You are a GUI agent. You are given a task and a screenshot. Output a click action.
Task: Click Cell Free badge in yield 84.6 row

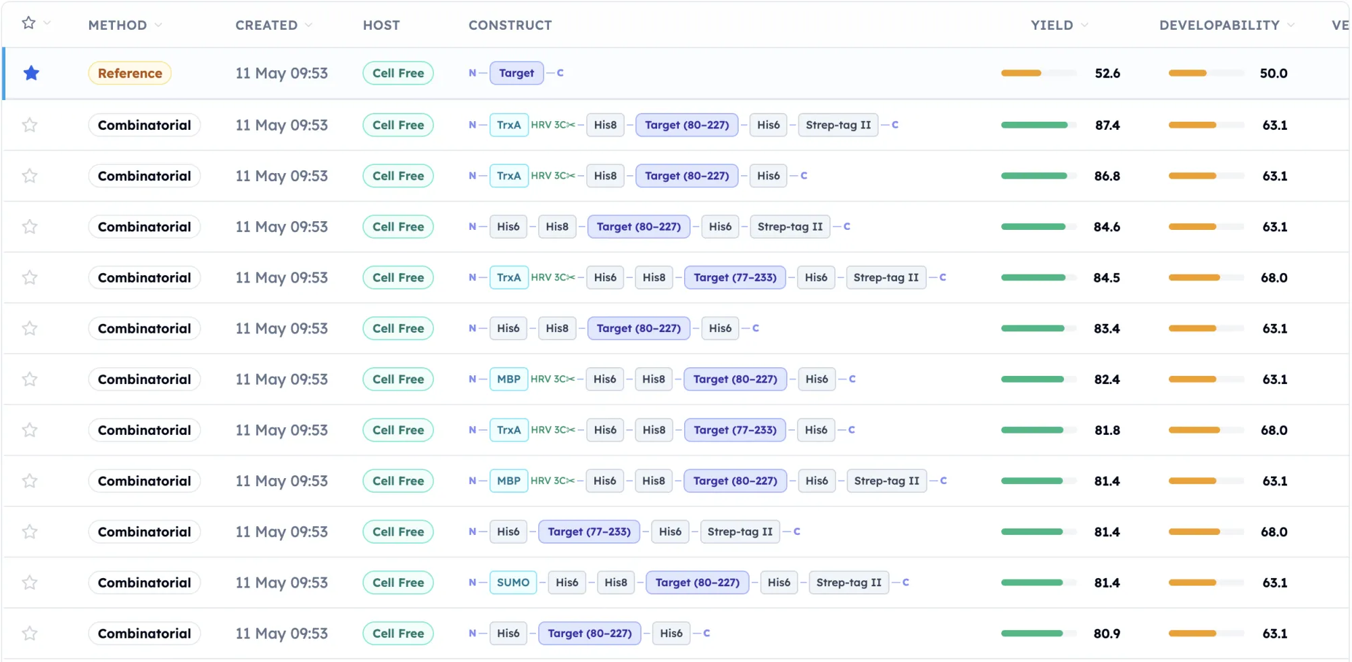tap(398, 227)
